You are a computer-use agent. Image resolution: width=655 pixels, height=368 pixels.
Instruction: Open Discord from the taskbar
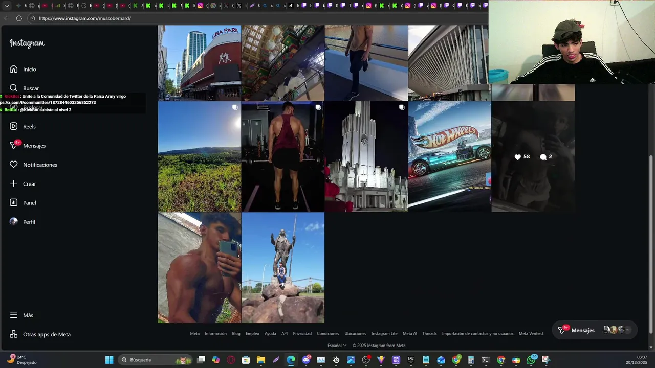(306, 360)
